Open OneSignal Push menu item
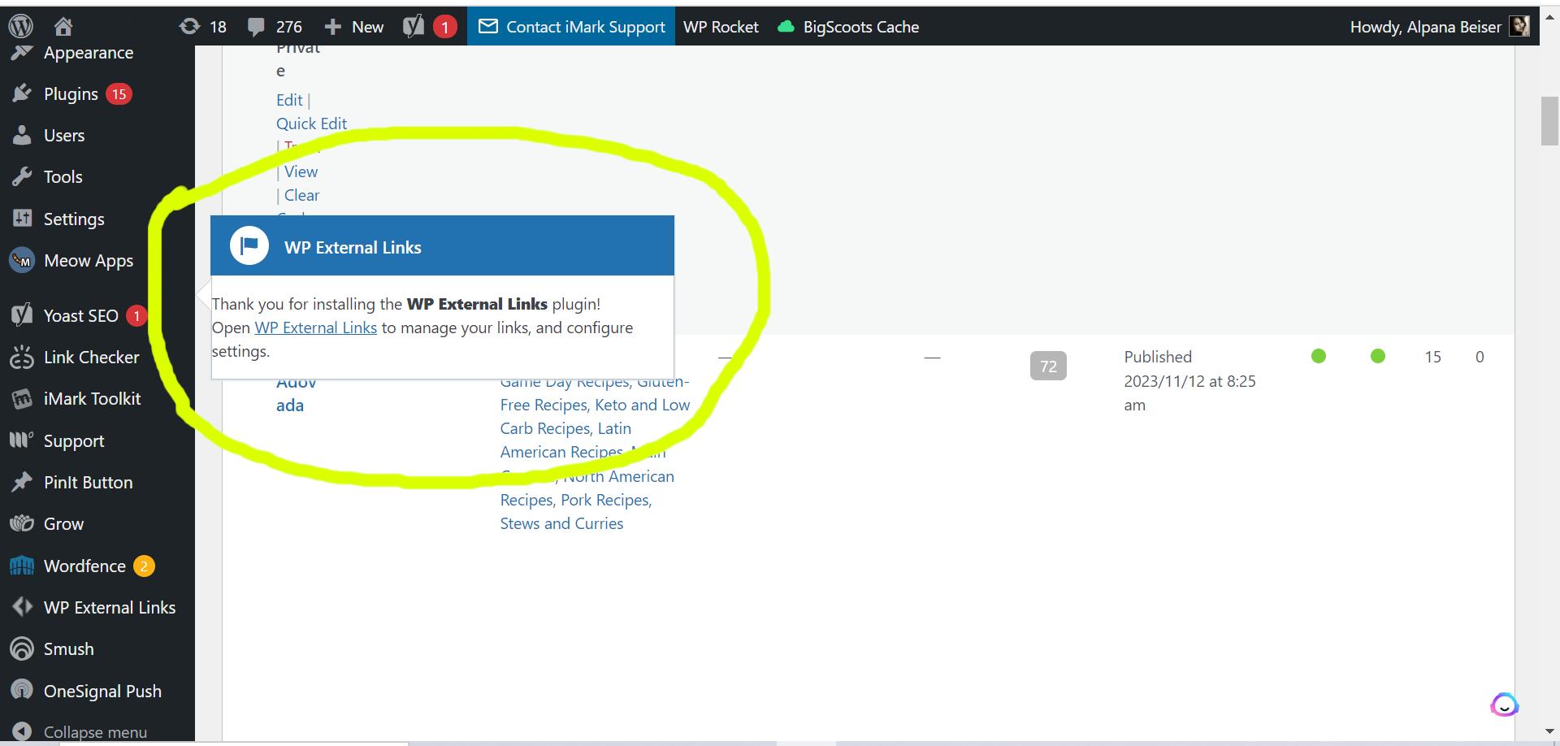1560x746 pixels. click(x=102, y=692)
